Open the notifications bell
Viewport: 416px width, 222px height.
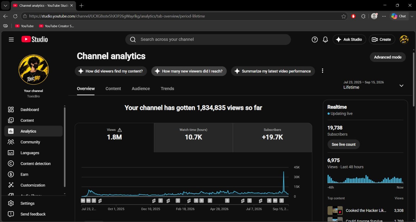[325, 39]
